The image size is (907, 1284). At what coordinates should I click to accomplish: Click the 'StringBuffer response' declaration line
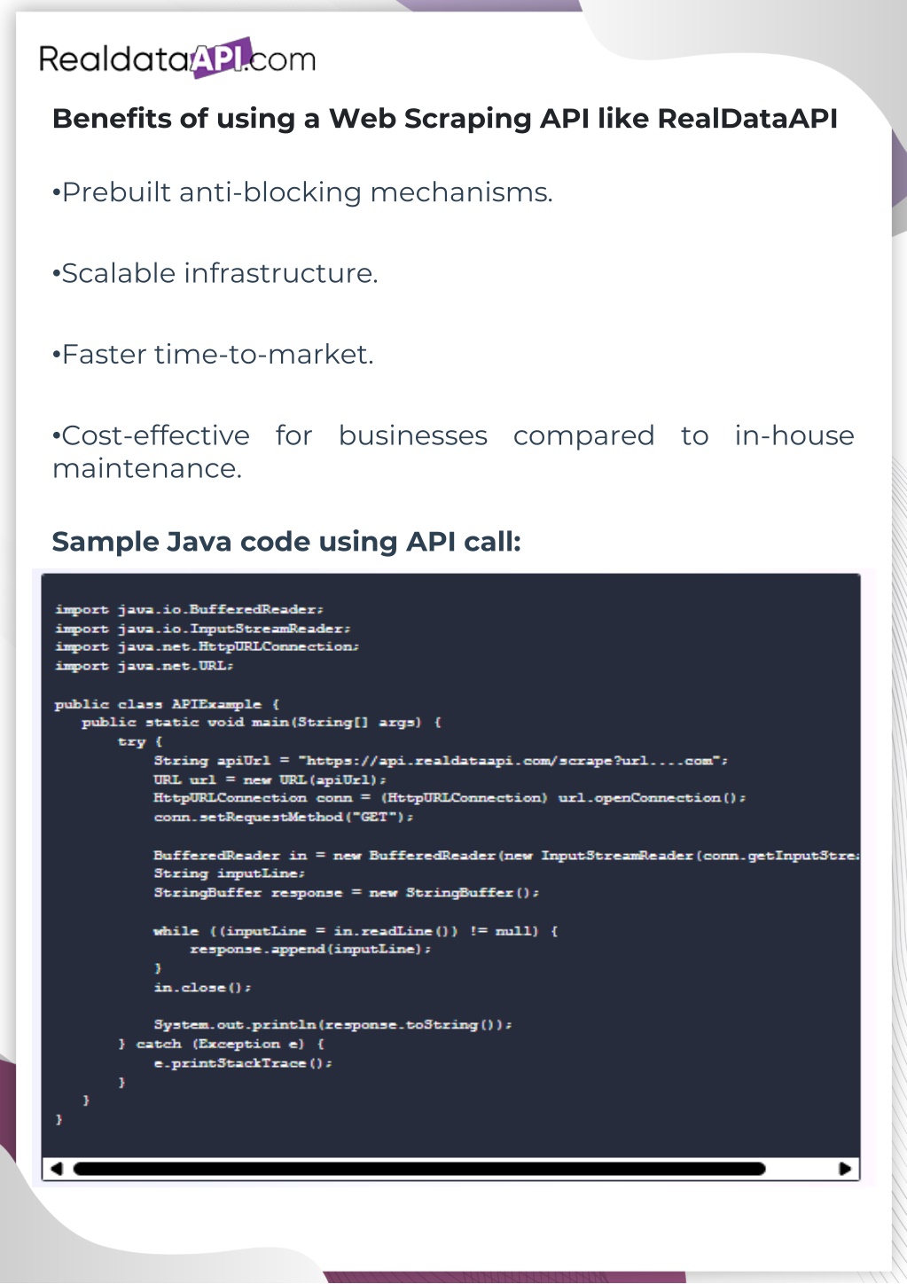(x=346, y=892)
